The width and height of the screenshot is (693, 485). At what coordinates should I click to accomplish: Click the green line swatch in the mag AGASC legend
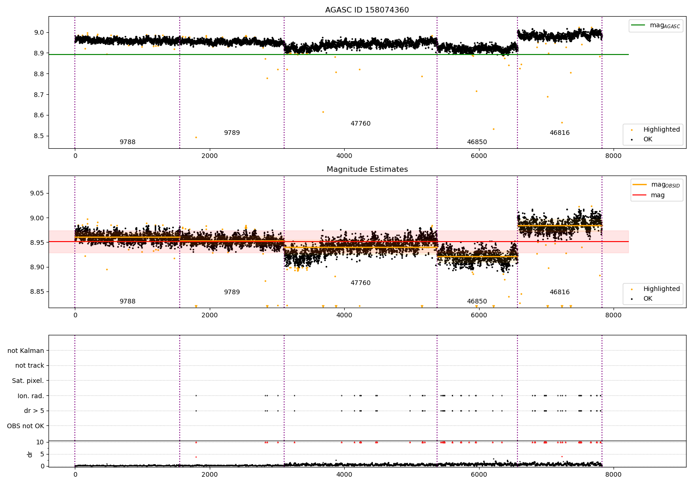click(x=638, y=25)
